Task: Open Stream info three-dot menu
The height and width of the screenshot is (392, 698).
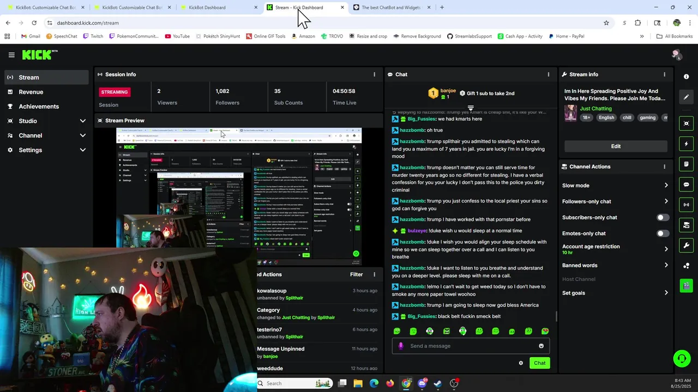Action: click(x=664, y=75)
